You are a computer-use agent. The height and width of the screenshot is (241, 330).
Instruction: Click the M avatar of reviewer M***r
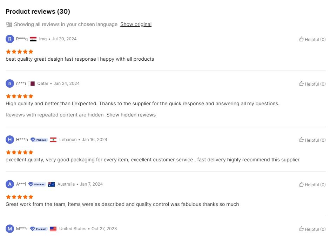click(10, 229)
